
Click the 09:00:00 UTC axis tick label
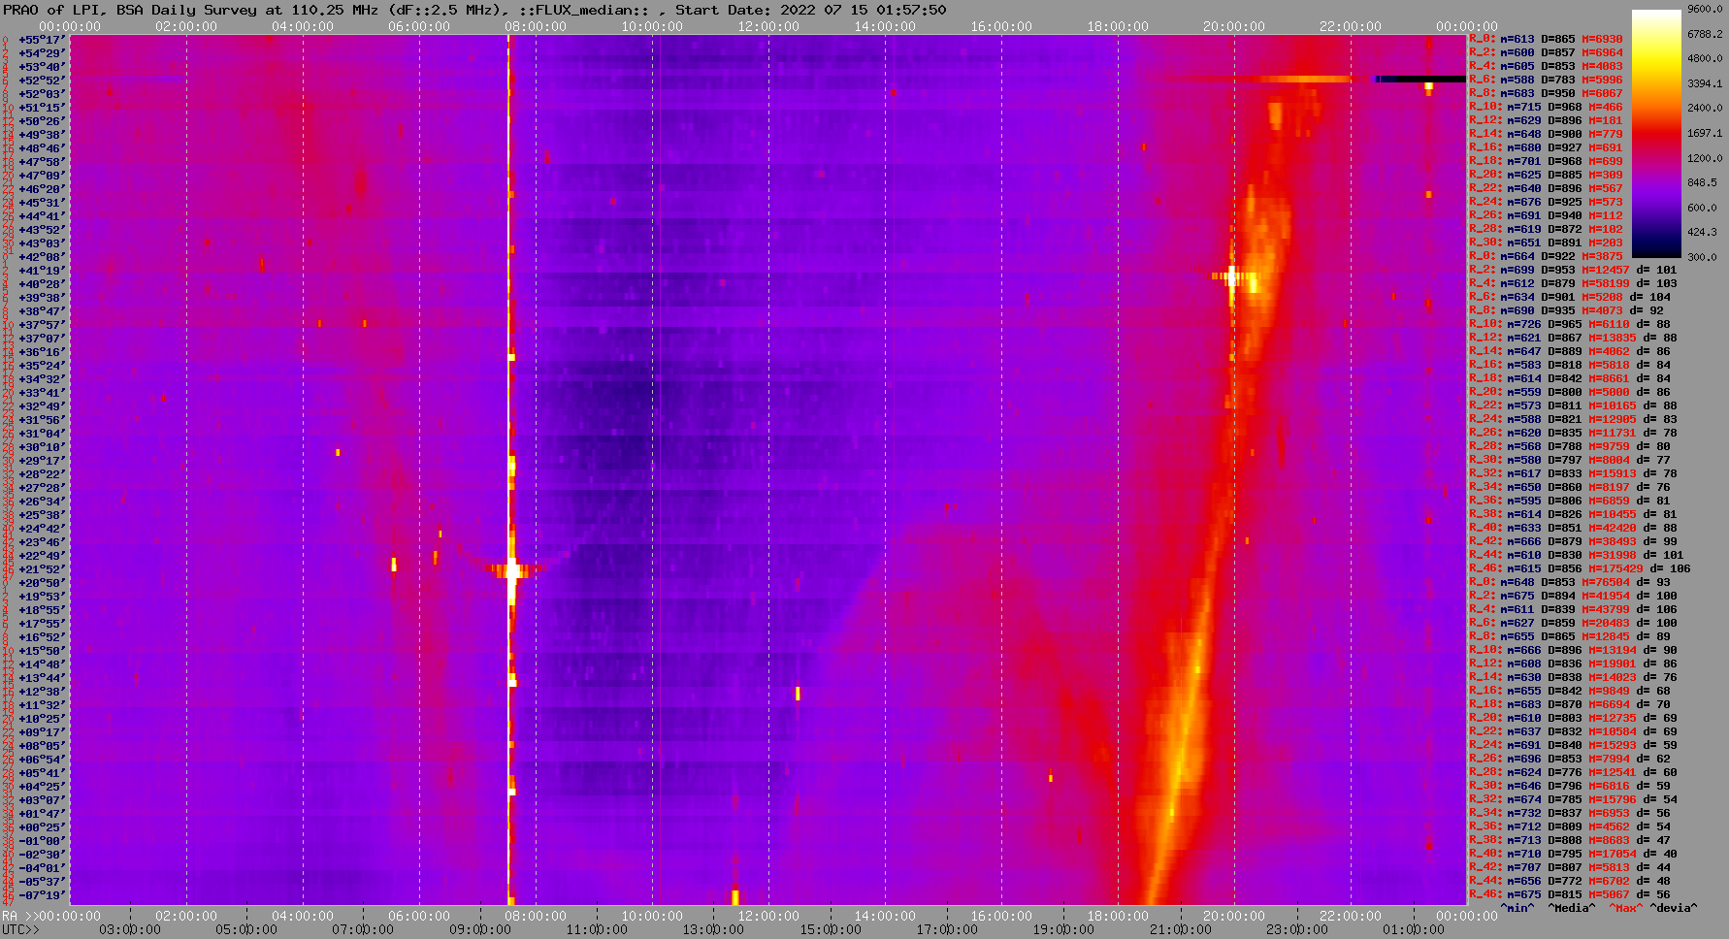(x=480, y=929)
